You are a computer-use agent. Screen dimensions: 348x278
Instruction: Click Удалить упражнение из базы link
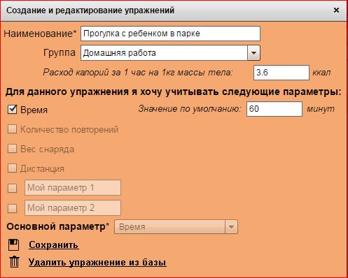coord(97,263)
